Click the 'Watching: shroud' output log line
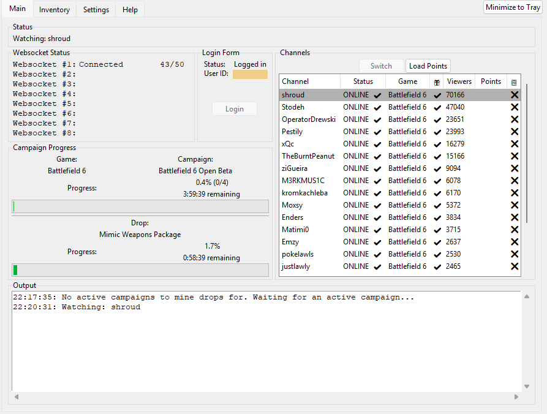This screenshot has width=547, height=414. [77, 307]
